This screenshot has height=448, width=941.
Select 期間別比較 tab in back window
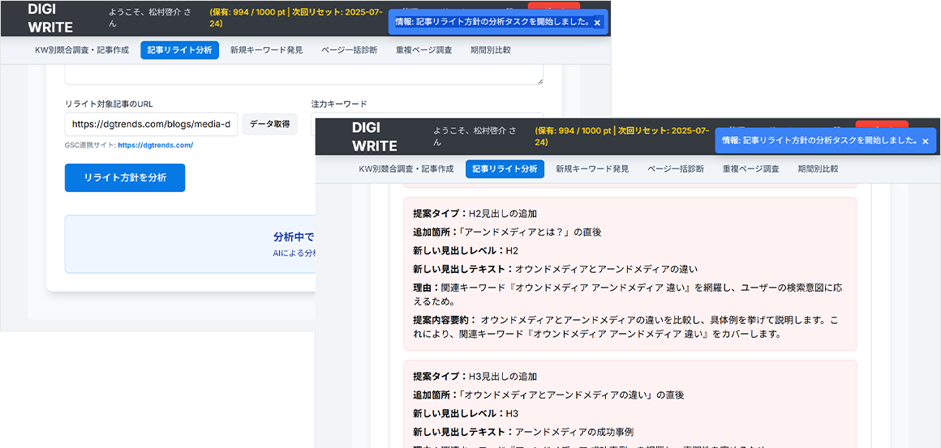pyautogui.click(x=491, y=50)
